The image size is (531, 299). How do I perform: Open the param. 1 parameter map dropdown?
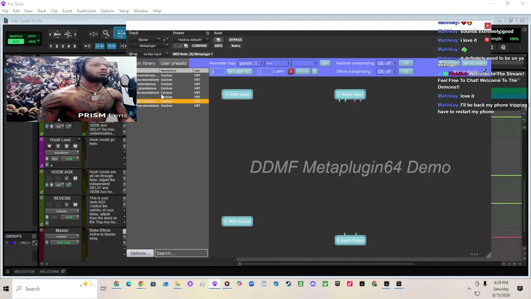click(x=251, y=63)
